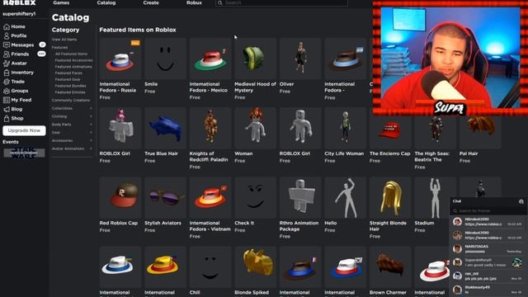
Task: Open the Stadium emote thumbnail
Action: [x=435, y=197]
